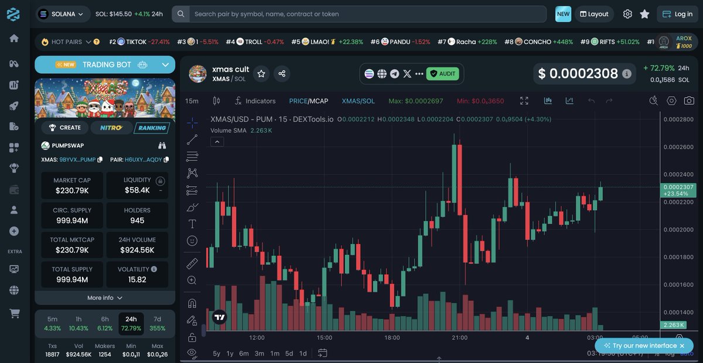Image resolution: width=703 pixels, height=363 pixels.
Task: Select the Trend Line drawing tool
Action: click(192, 139)
